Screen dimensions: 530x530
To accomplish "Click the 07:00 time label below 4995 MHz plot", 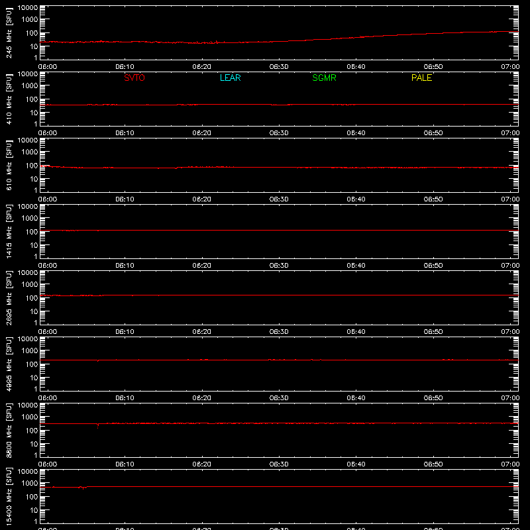I will [x=510, y=398].
